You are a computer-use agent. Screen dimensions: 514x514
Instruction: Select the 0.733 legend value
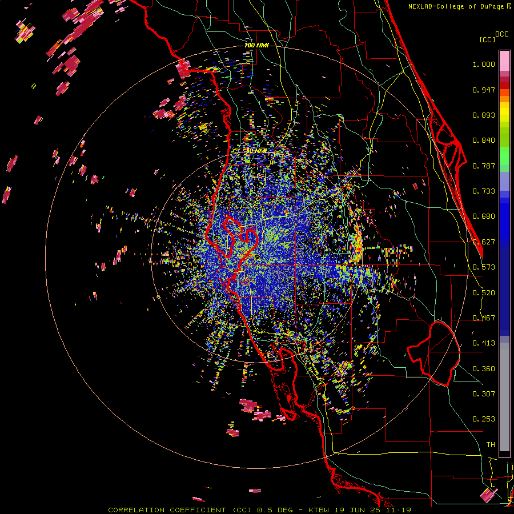[484, 191]
